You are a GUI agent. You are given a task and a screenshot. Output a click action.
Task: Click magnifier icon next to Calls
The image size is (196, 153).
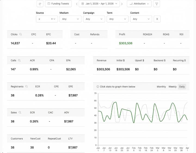[19, 60]
